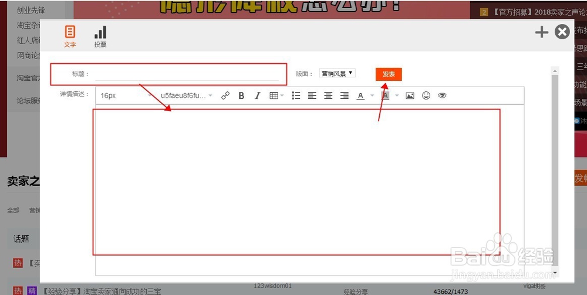Click the dialog scrollbar down arrow

555,273
